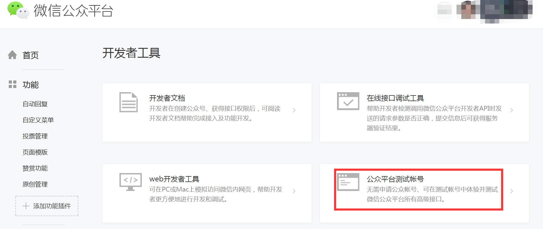Open the 在线接口调试工具 card title
Screen dimensions: 543x229
(x=395, y=98)
